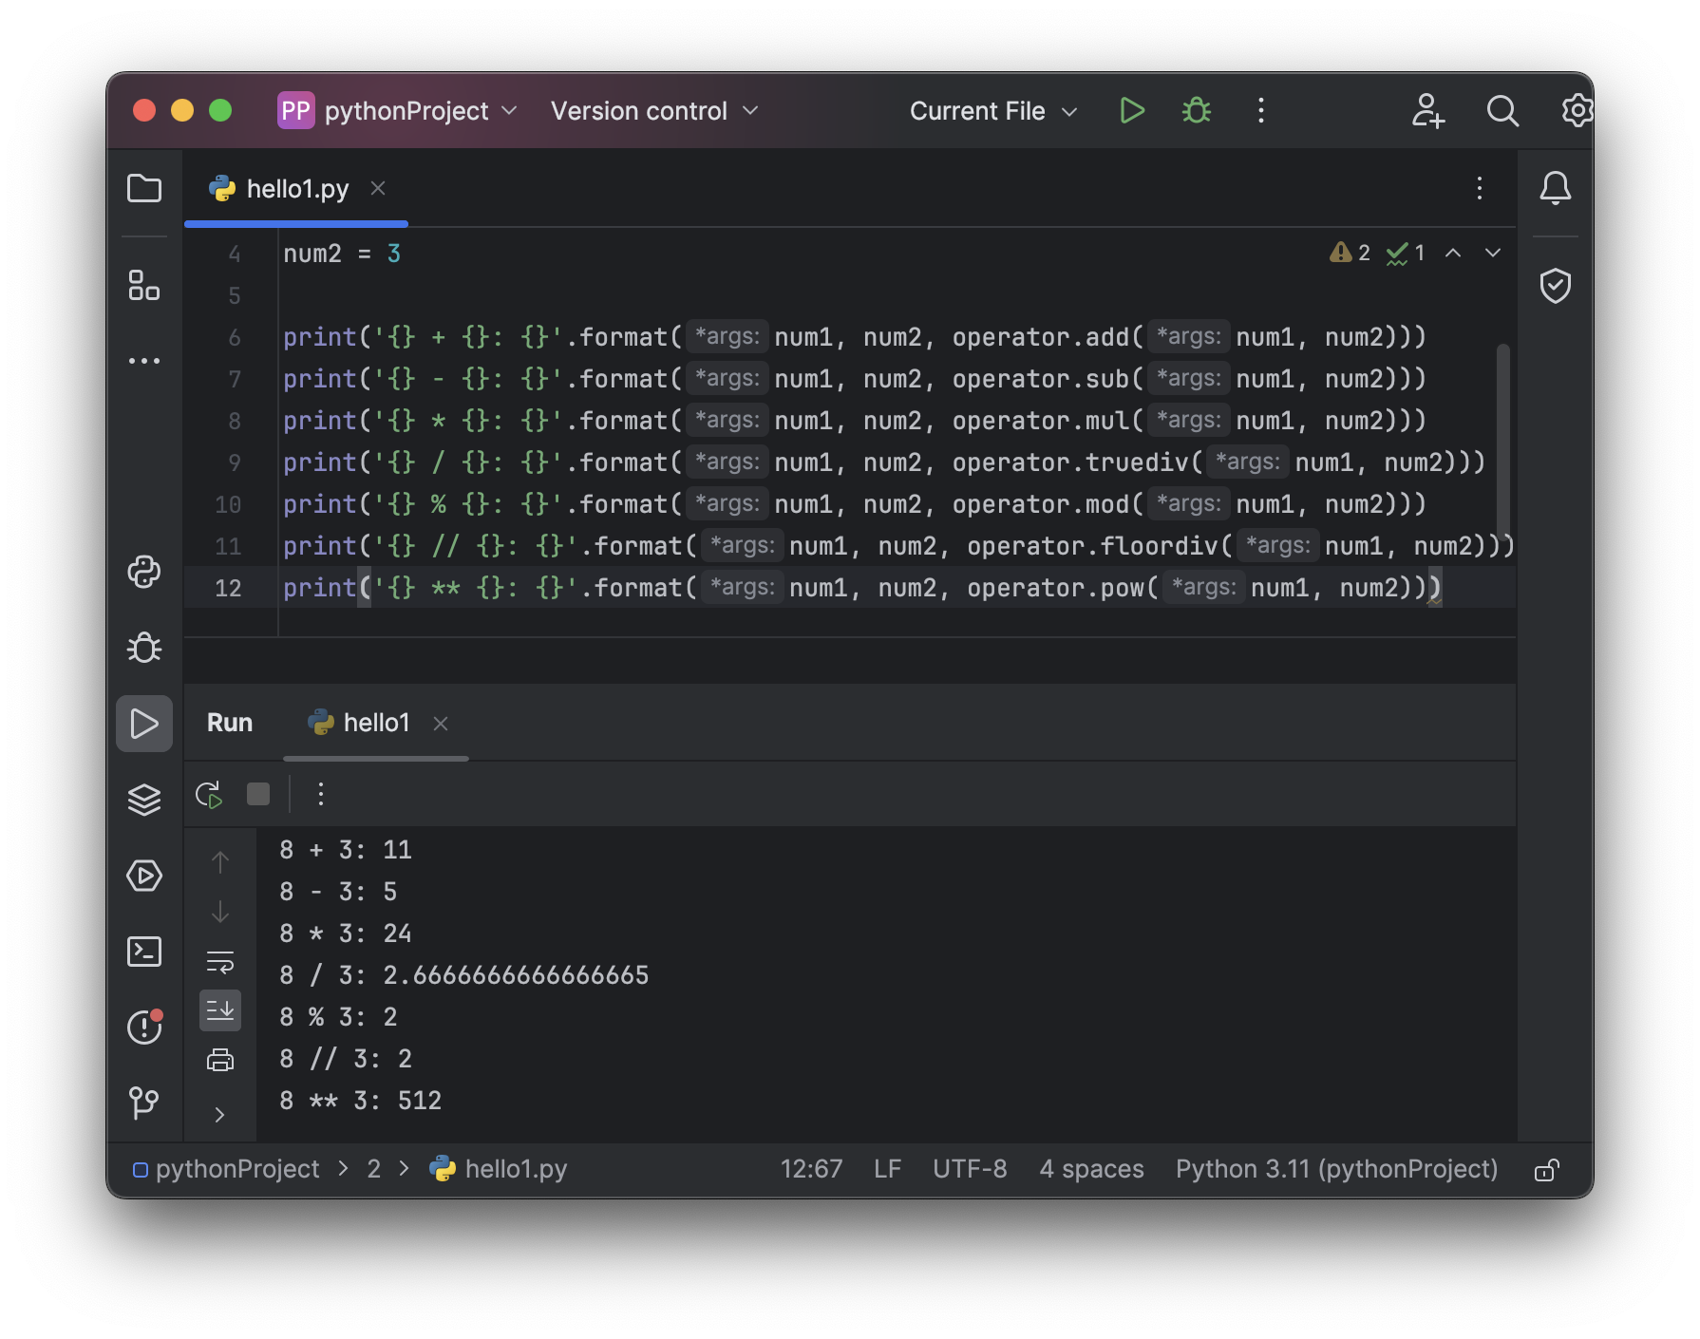Open the Current File run configuration dropdown
1700x1339 pixels.
993,111
